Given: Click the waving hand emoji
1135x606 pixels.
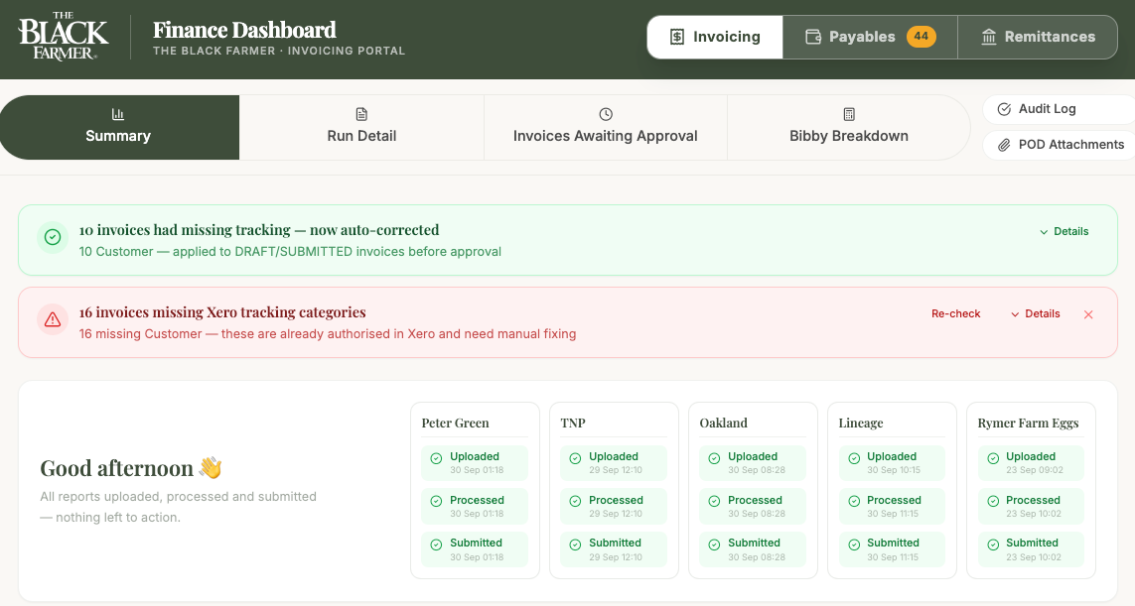Looking at the screenshot, I should tap(211, 468).
